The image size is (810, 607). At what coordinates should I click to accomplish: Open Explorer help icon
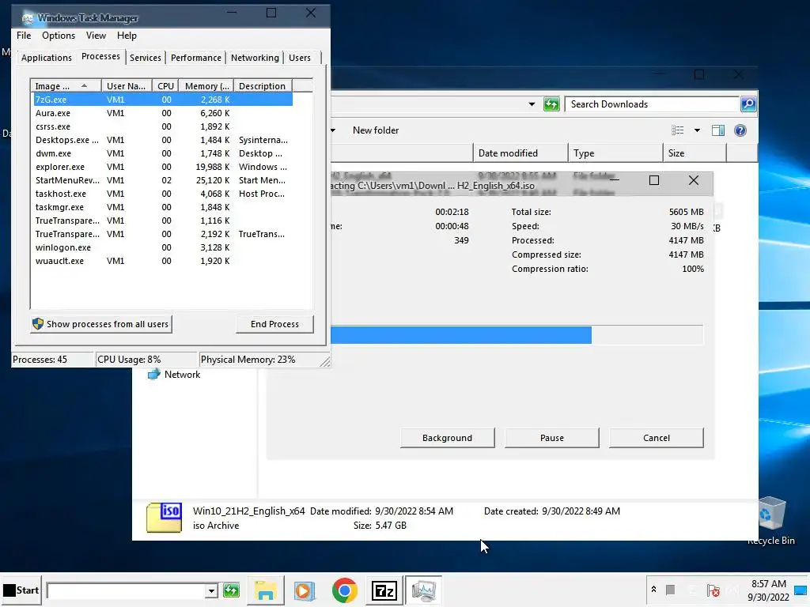pyautogui.click(x=740, y=130)
